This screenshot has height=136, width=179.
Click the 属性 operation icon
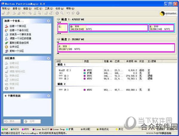pyautogui.click(x=7, y=88)
